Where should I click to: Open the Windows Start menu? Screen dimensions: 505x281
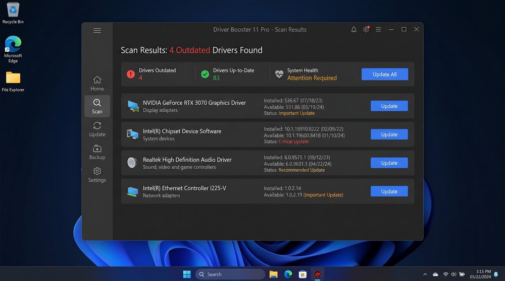187,274
